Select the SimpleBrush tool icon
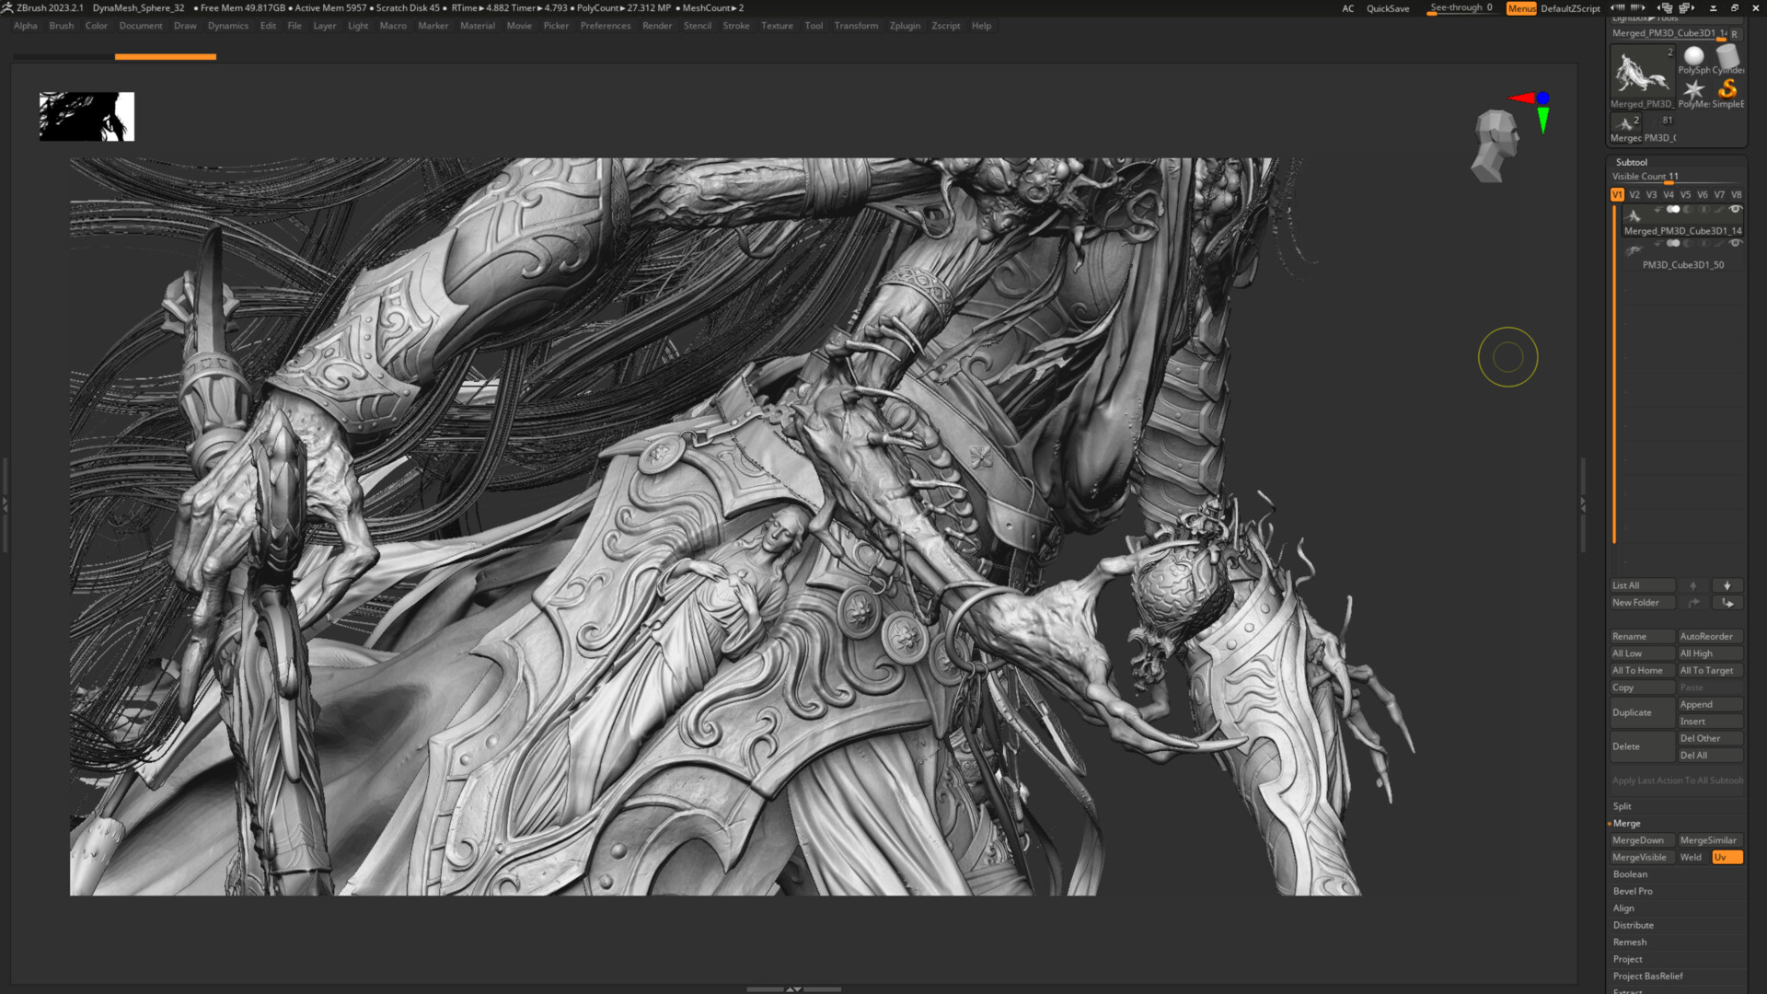The image size is (1767, 994). click(1727, 89)
